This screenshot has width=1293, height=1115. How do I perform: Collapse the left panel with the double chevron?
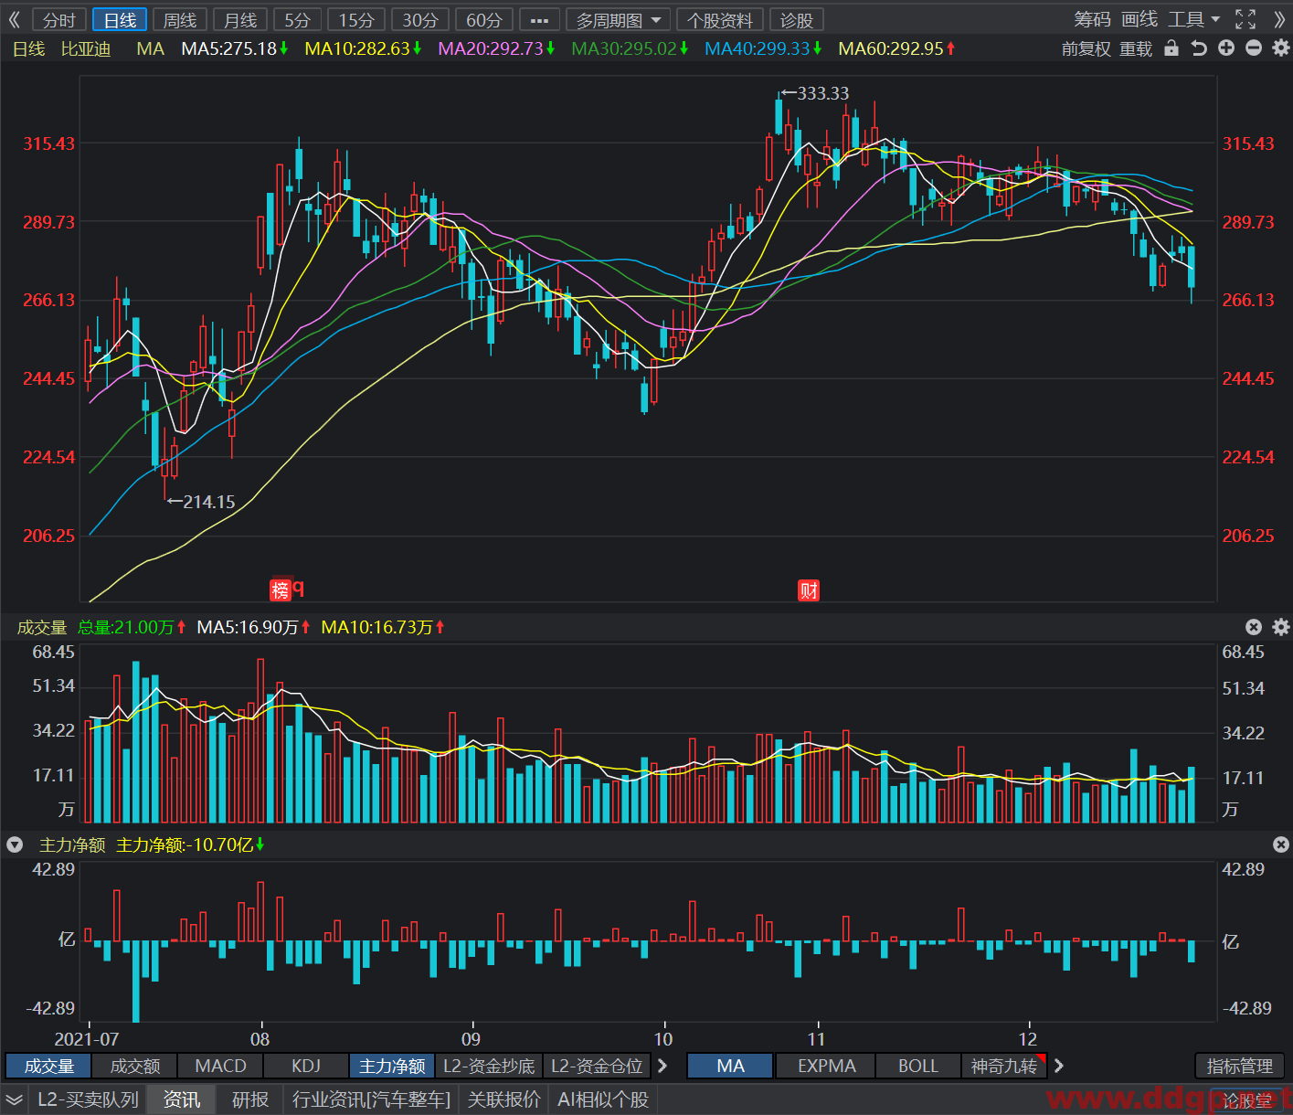[14, 19]
